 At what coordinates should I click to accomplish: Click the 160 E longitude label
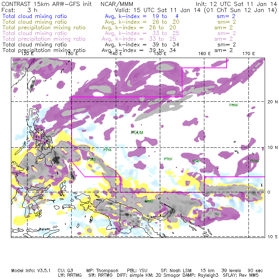204,54
